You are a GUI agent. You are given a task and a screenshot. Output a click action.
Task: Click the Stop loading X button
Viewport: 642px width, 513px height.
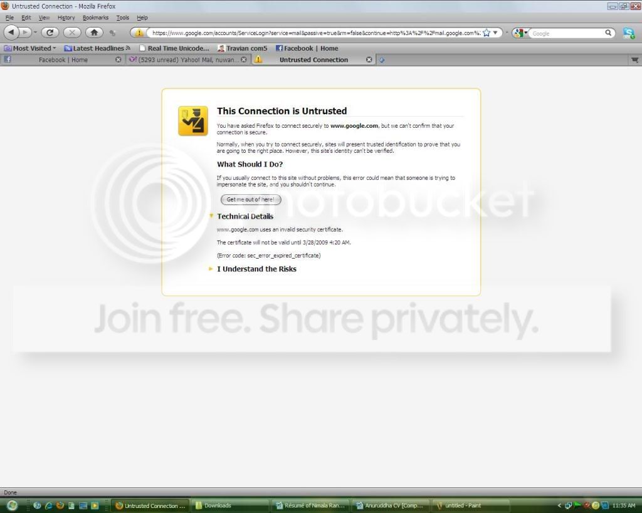72,33
